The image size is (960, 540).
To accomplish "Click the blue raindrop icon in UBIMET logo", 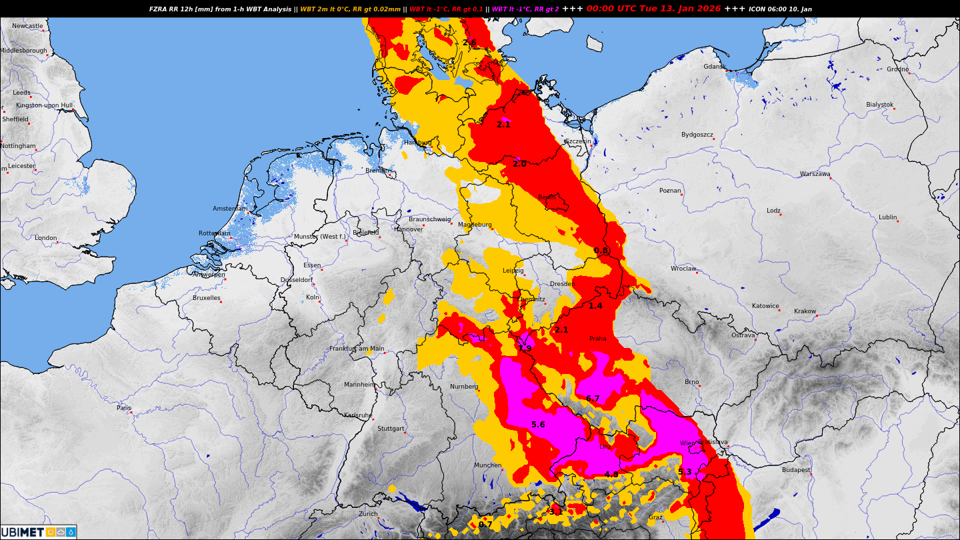I will 71,532.
